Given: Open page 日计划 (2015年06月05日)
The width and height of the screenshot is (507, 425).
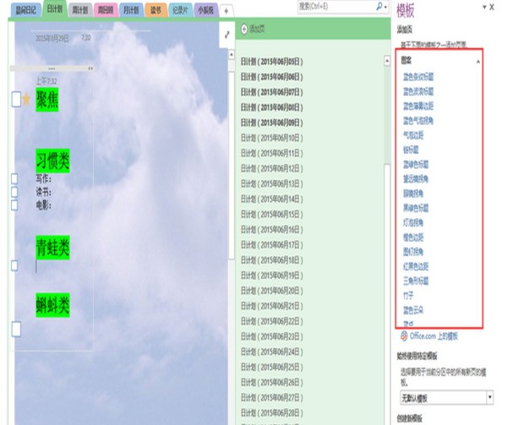Looking at the screenshot, I should click(272, 62).
